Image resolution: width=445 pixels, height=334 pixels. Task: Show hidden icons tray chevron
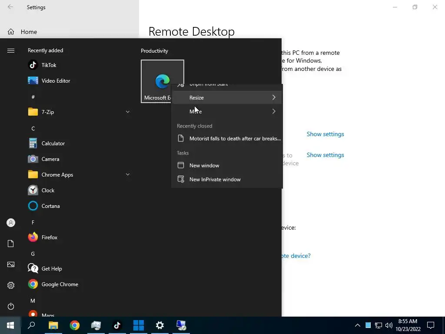358,325
